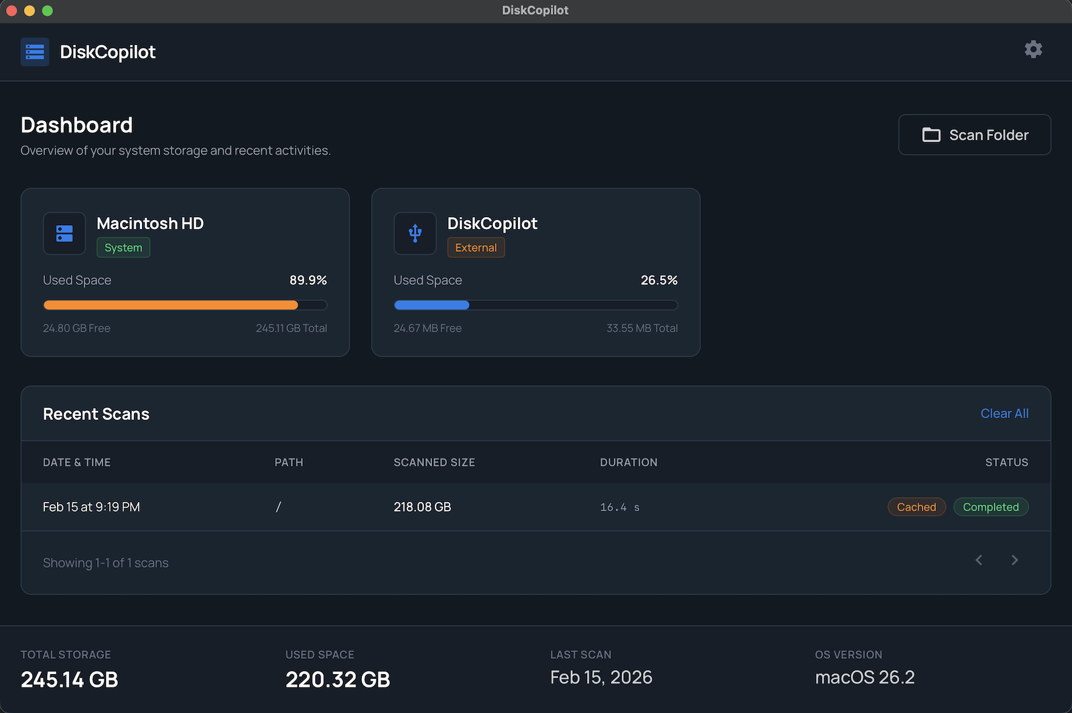Select the scan entry for Feb 15
This screenshot has width=1072, height=713.
[x=91, y=507]
